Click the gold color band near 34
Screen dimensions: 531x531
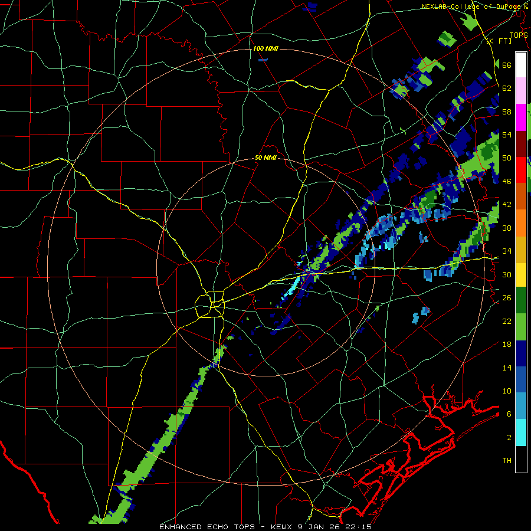pos(521,249)
